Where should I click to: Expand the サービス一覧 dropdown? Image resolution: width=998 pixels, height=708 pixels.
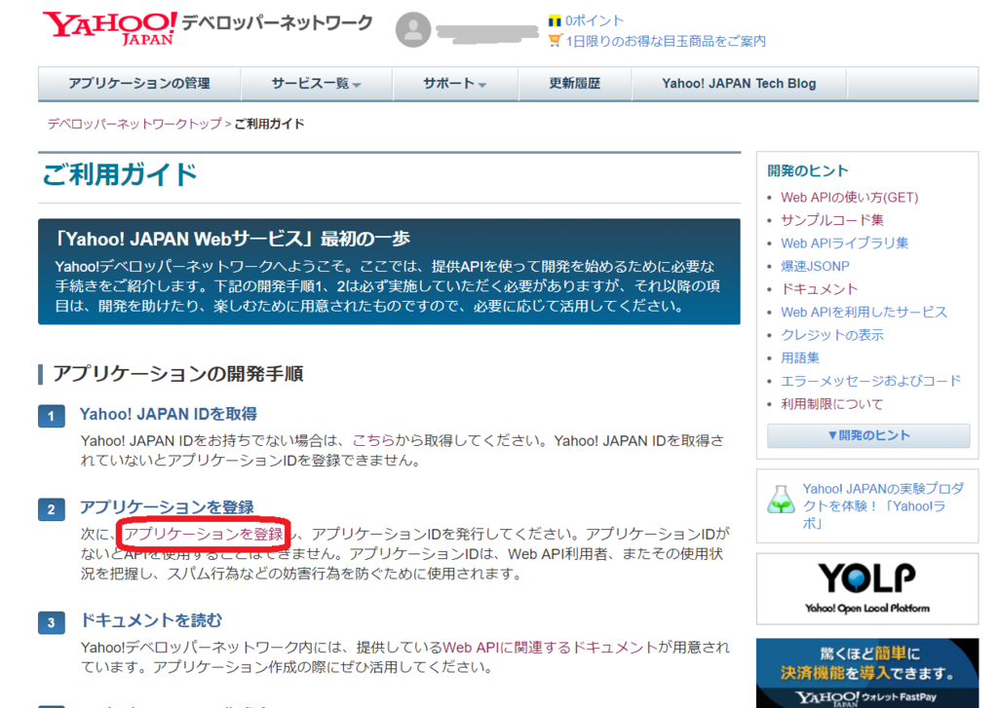(x=316, y=84)
